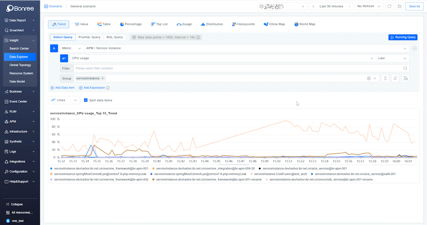The width and height of the screenshot is (427, 225).
Task: Select the Honeycomb chart type
Action: coord(243,24)
